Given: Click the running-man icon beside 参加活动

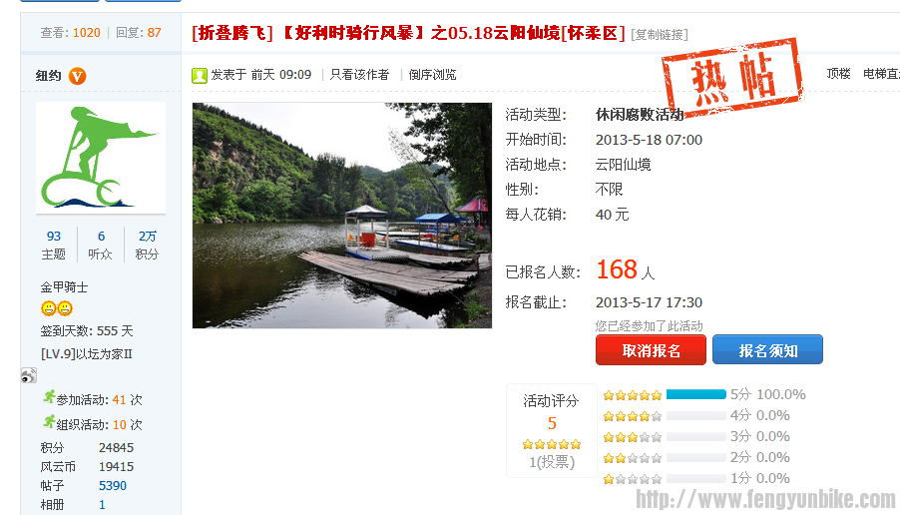Looking at the screenshot, I should tap(49, 396).
